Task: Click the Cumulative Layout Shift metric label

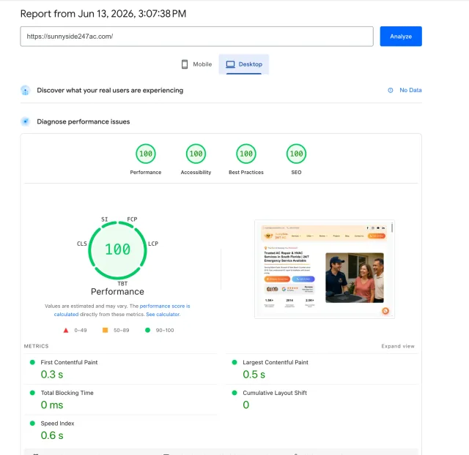Action: 275,393
